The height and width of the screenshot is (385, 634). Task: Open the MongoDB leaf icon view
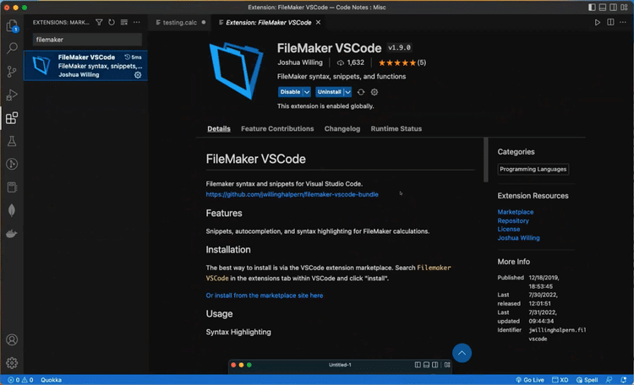pos(12,210)
